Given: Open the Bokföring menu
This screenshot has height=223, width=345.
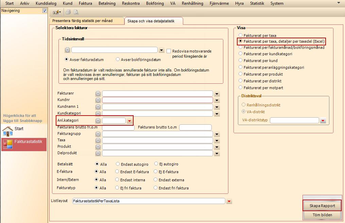Looking at the screenshot, I should (155, 3).
